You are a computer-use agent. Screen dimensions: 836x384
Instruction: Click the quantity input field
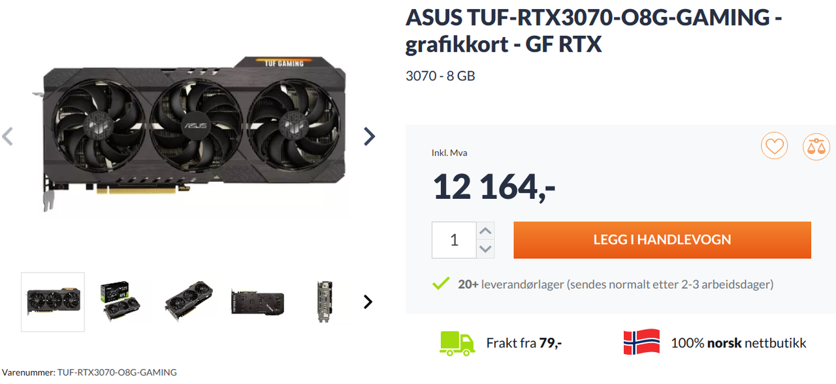454,240
